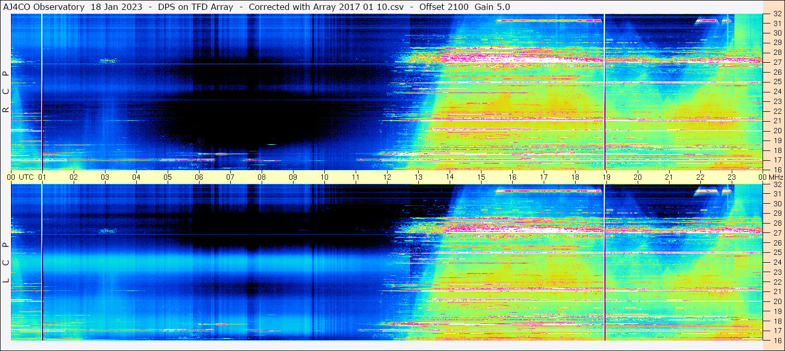The image size is (785, 351).
Task: Click the 25 MHz label of the upper panel
Action: click(777, 82)
